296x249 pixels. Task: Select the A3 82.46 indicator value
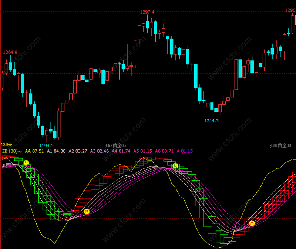[x=100, y=151]
